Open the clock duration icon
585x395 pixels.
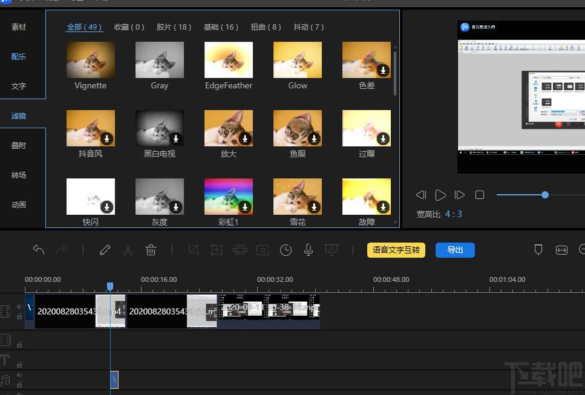(x=286, y=250)
